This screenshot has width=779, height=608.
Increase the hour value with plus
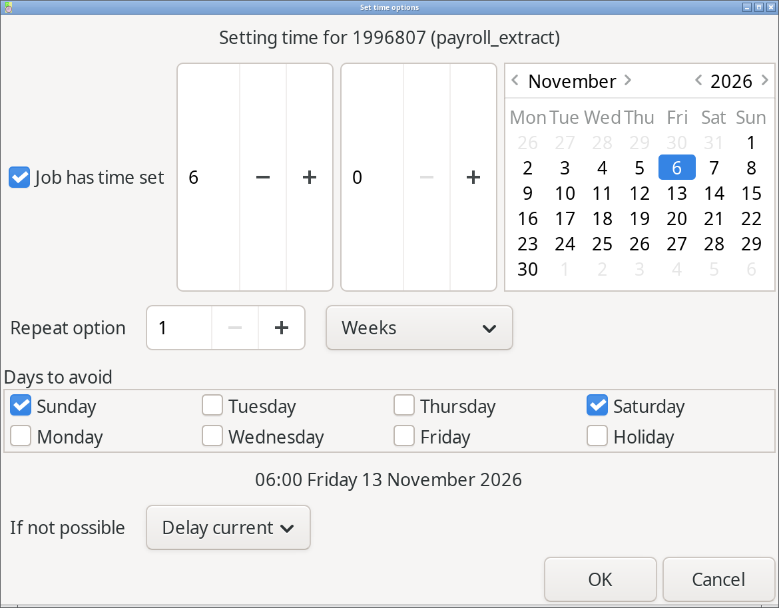tap(310, 177)
